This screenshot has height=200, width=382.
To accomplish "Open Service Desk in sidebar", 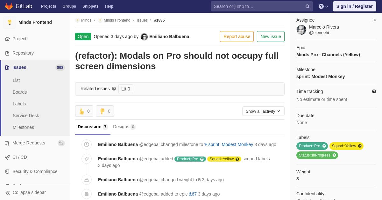I will pyautogui.click(x=26, y=116).
